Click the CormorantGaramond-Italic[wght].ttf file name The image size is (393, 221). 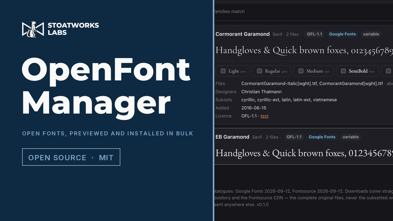point(279,83)
